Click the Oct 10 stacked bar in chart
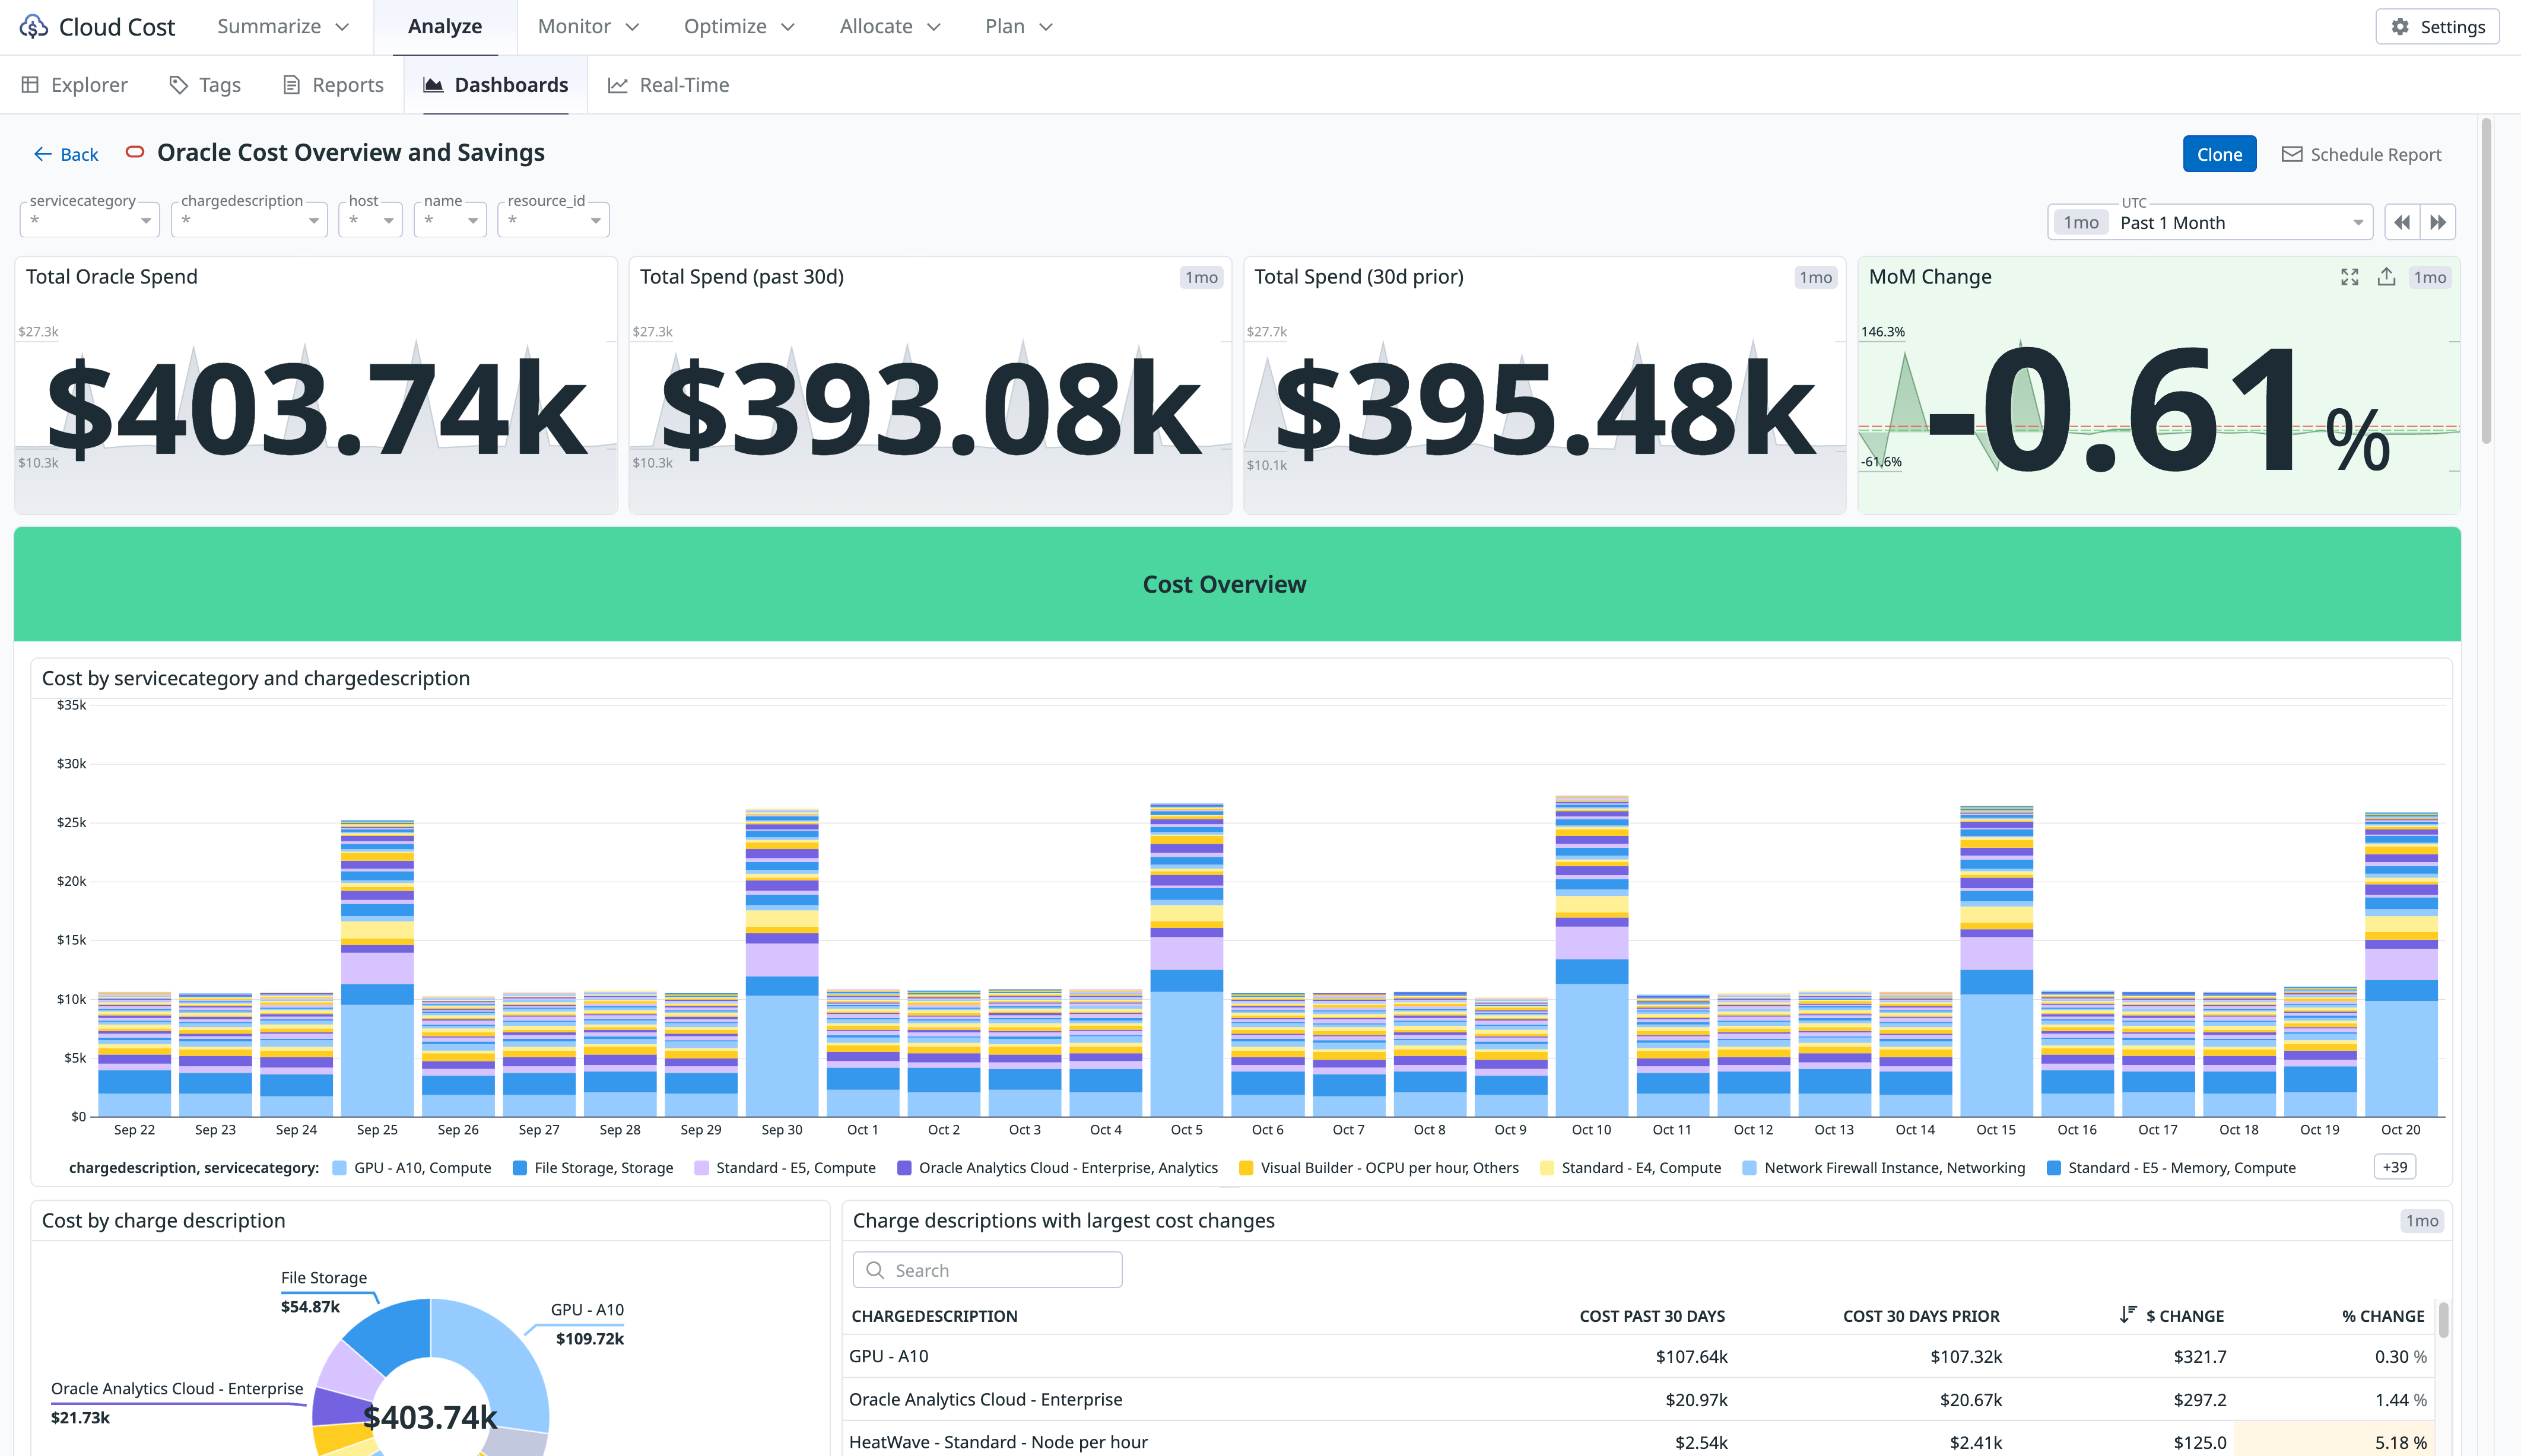This screenshot has height=1456, width=2521. pyautogui.click(x=1591, y=956)
